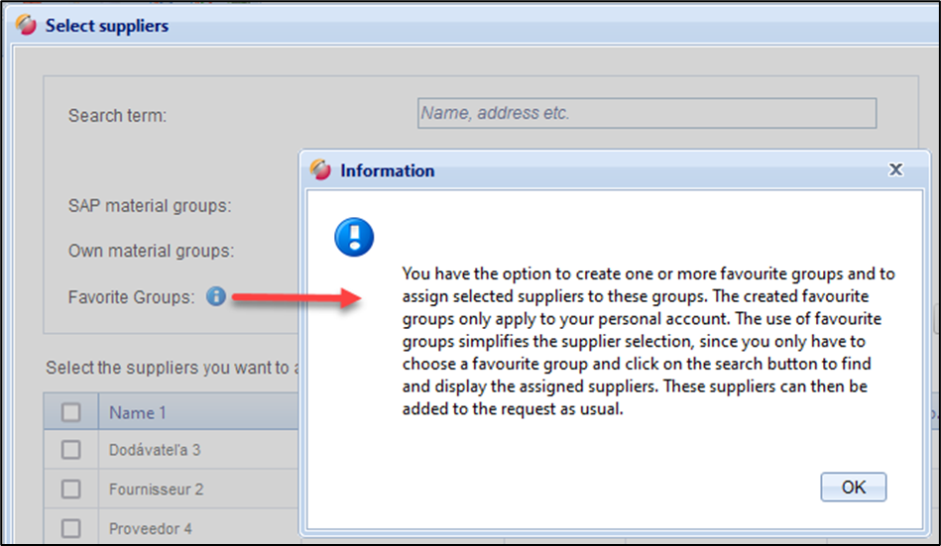941x546 pixels.
Task: Focus the Search term input field
Action: click(x=647, y=114)
